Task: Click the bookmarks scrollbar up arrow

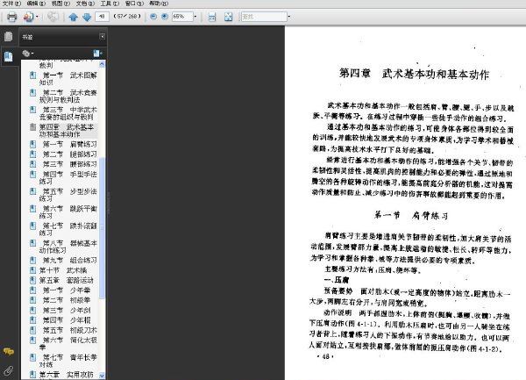Action: click(102, 64)
